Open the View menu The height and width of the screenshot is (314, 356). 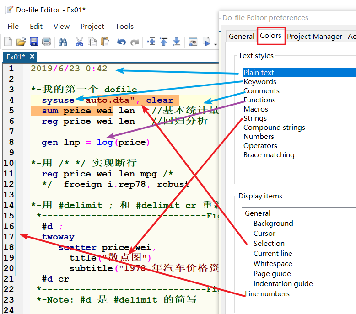coord(61,27)
